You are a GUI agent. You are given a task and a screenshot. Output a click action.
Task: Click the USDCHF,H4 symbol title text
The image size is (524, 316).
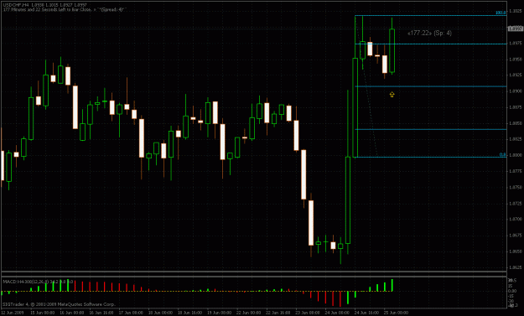tap(15, 5)
